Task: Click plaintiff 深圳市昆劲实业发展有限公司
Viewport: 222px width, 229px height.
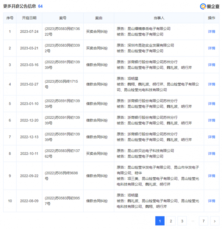Action: tap(151, 45)
